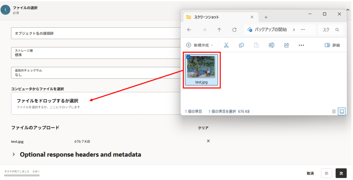Click the Share icon in Explorer toolbar

286,45
